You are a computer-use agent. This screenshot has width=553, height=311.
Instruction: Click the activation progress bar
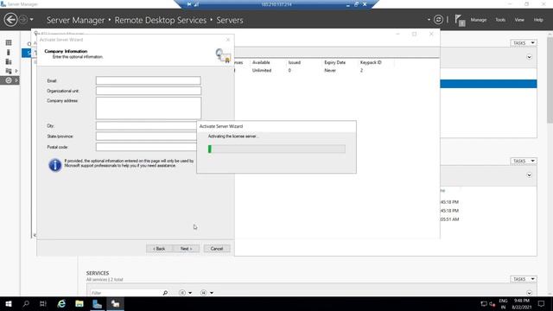276,149
